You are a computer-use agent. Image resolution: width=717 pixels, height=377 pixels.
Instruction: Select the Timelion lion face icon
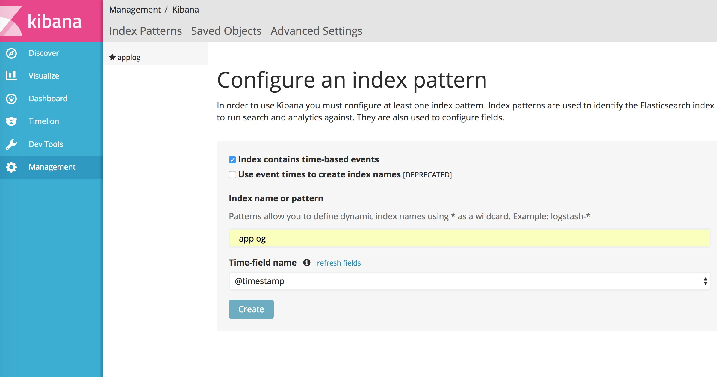11,121
